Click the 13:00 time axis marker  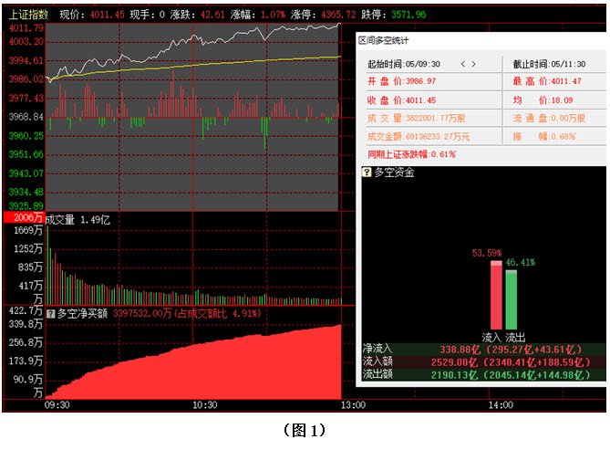tap(351, 404)
